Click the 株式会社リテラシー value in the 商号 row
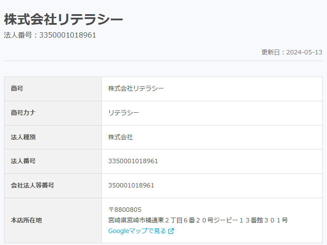This screenshot has height=245, width=327. [136, 88]
